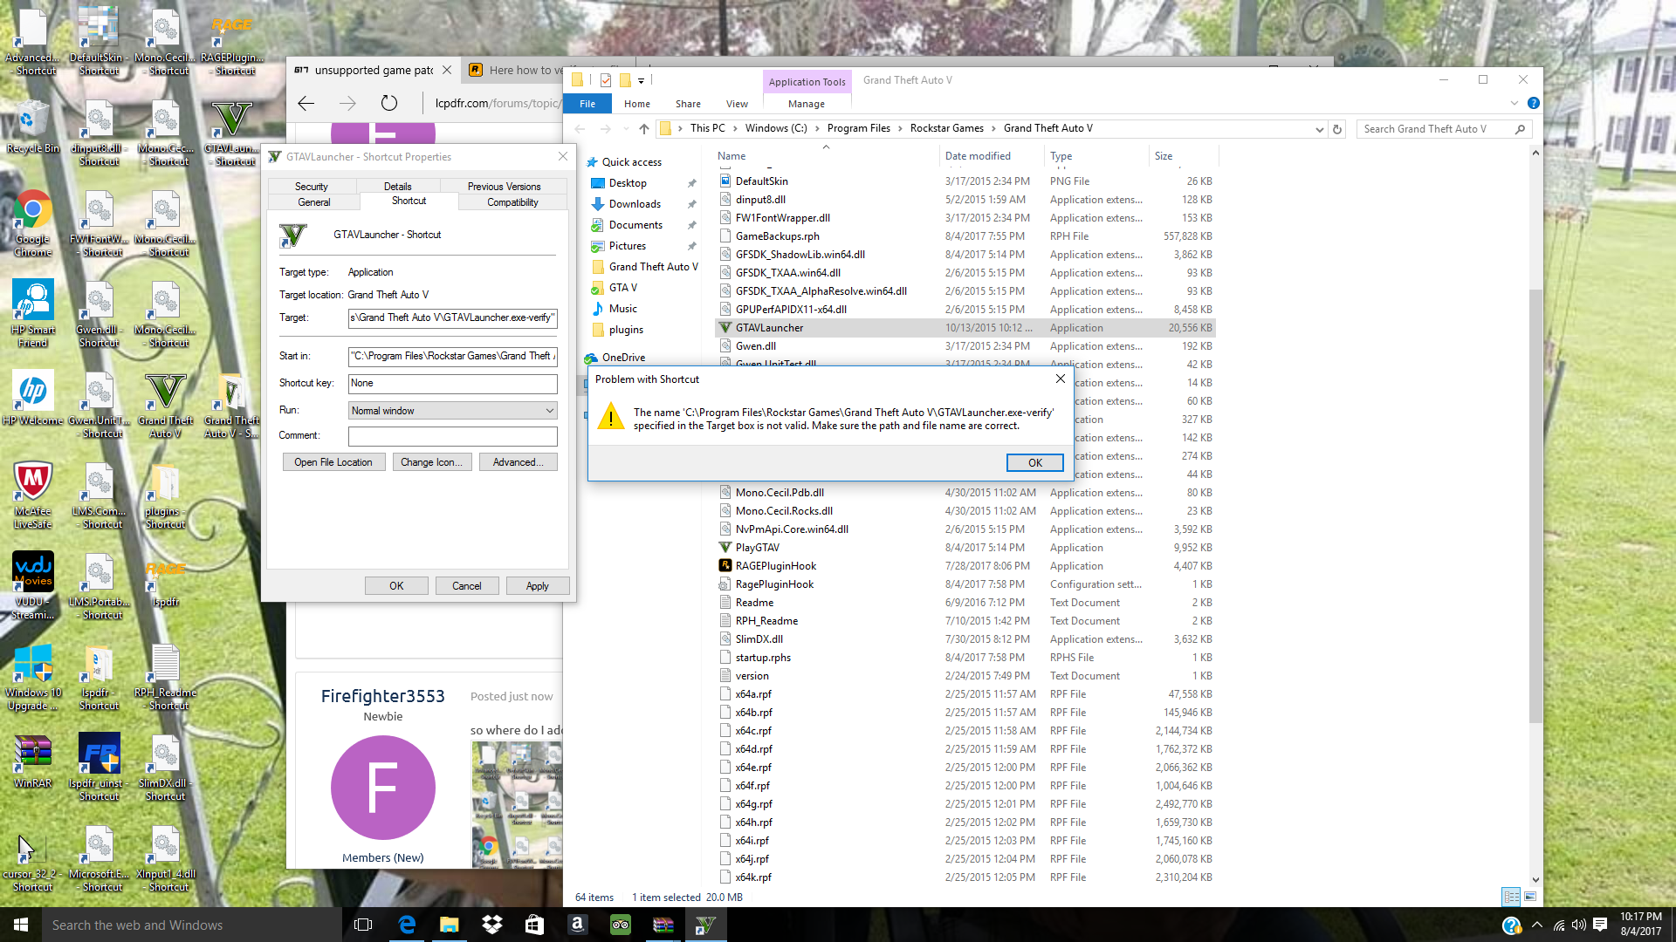
Task: Open the Run window mode dropdown
Action: tap(452, 410)
